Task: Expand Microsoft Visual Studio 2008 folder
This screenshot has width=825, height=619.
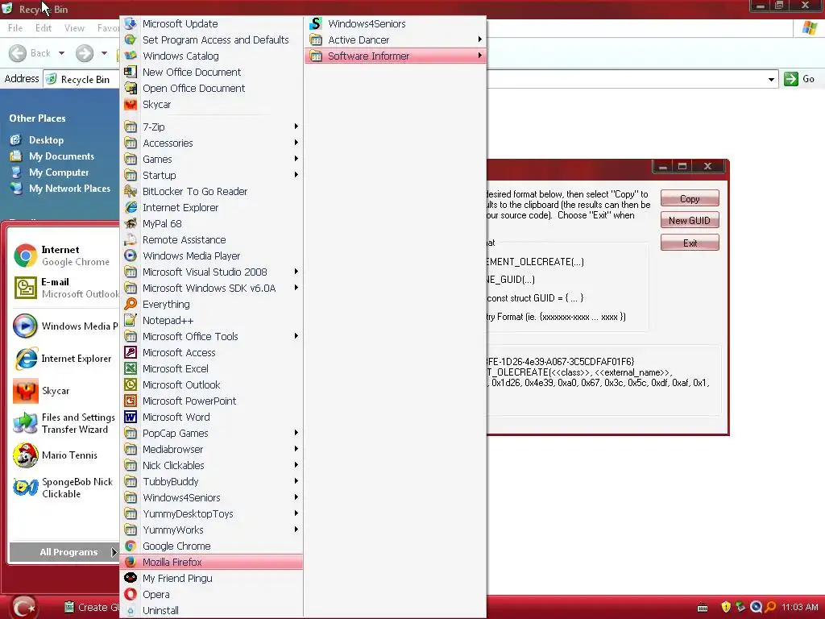Action: [x=210, y=272]
